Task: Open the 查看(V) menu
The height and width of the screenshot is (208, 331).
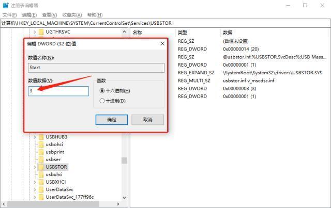Action: point(50,15)
